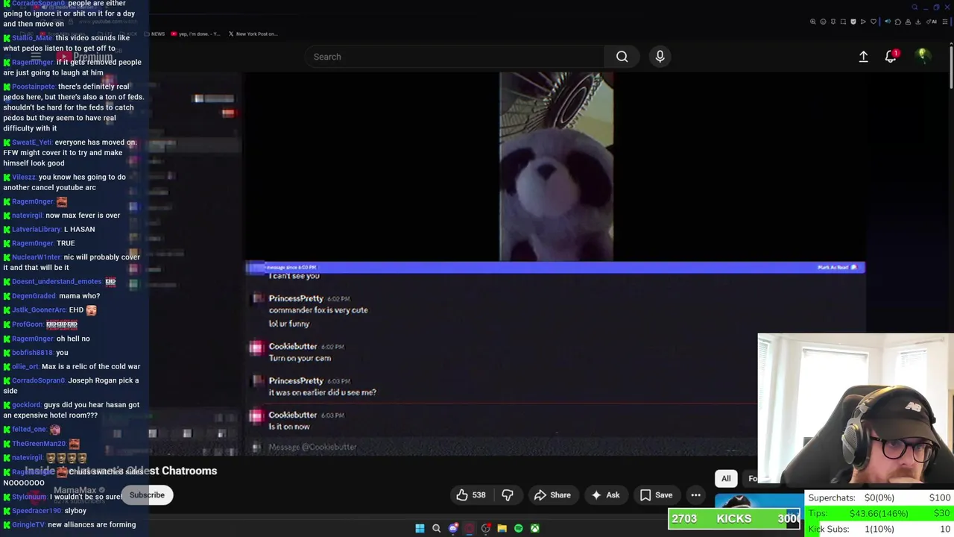Click the Share button
Screen dimensions: 954x537
pyautogui.click(x=552, y=494)
